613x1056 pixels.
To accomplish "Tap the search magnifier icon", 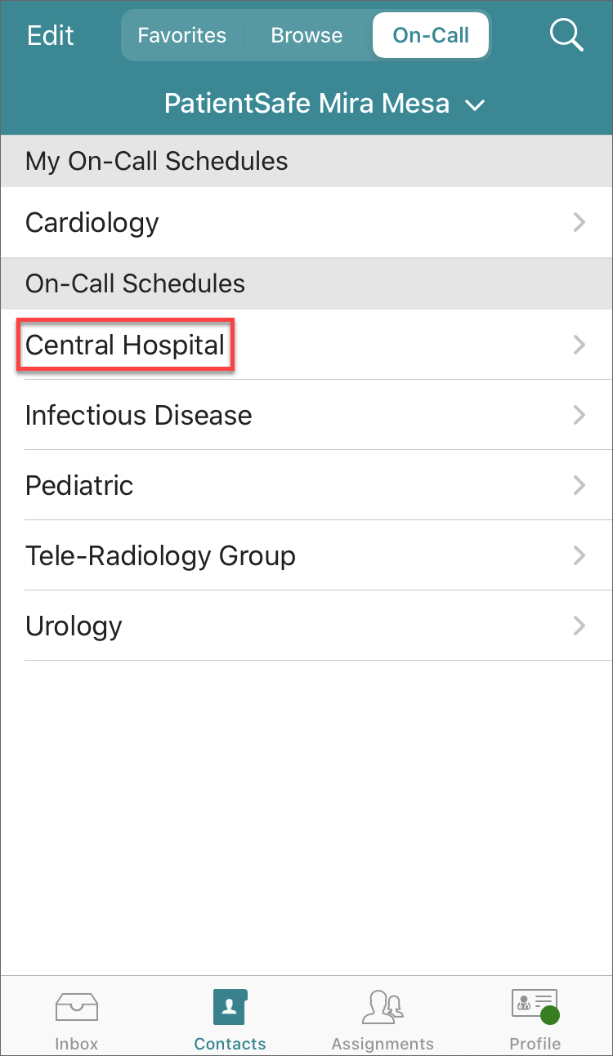I will coord(566,35).
